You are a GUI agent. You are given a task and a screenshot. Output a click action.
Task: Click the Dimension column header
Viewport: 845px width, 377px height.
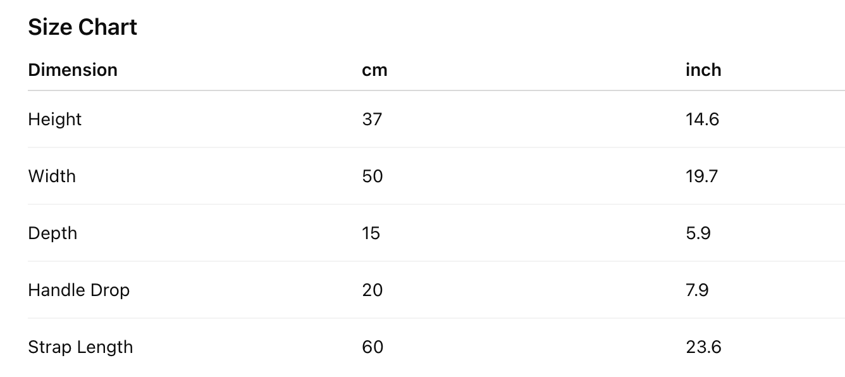(x=73, y=70)
